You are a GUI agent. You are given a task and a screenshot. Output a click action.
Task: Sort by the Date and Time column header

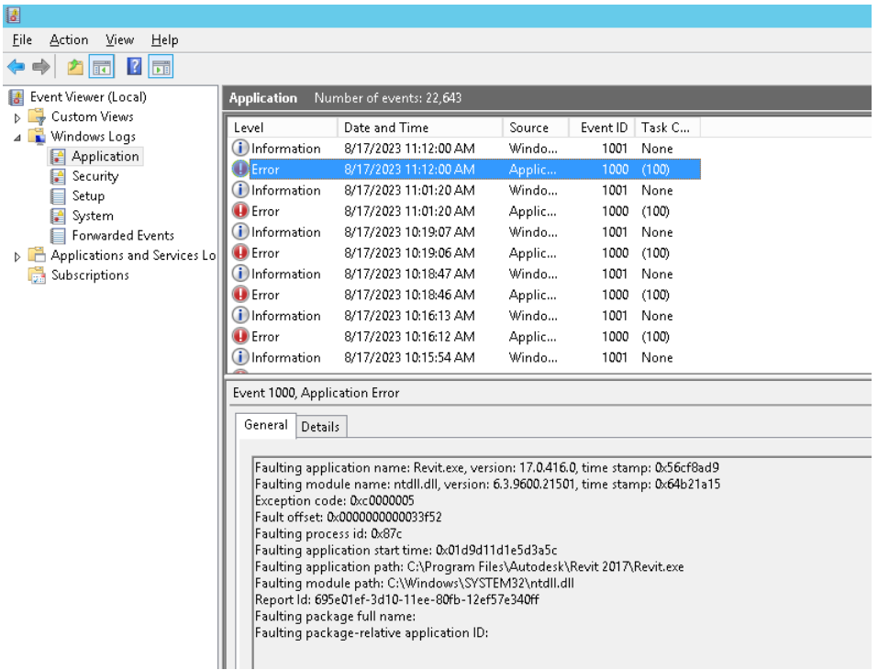[420, 128]
